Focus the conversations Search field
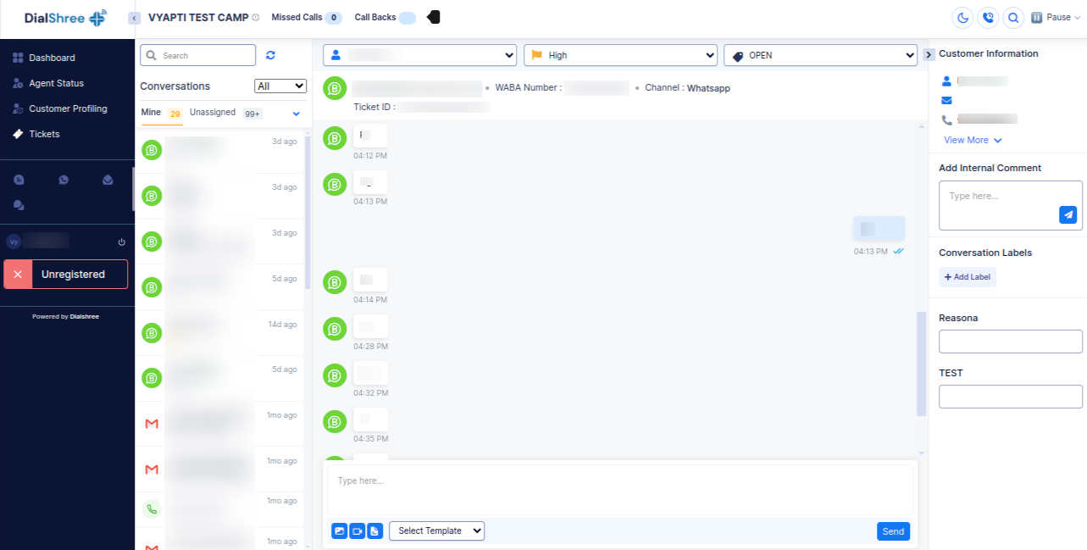Image resolution: width=1087 pixels, height=550 pixels. 197,55
